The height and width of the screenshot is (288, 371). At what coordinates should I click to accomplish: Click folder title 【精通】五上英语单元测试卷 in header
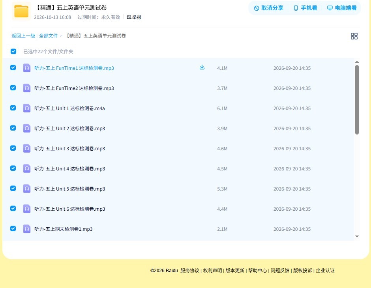[x=71, y=7]
